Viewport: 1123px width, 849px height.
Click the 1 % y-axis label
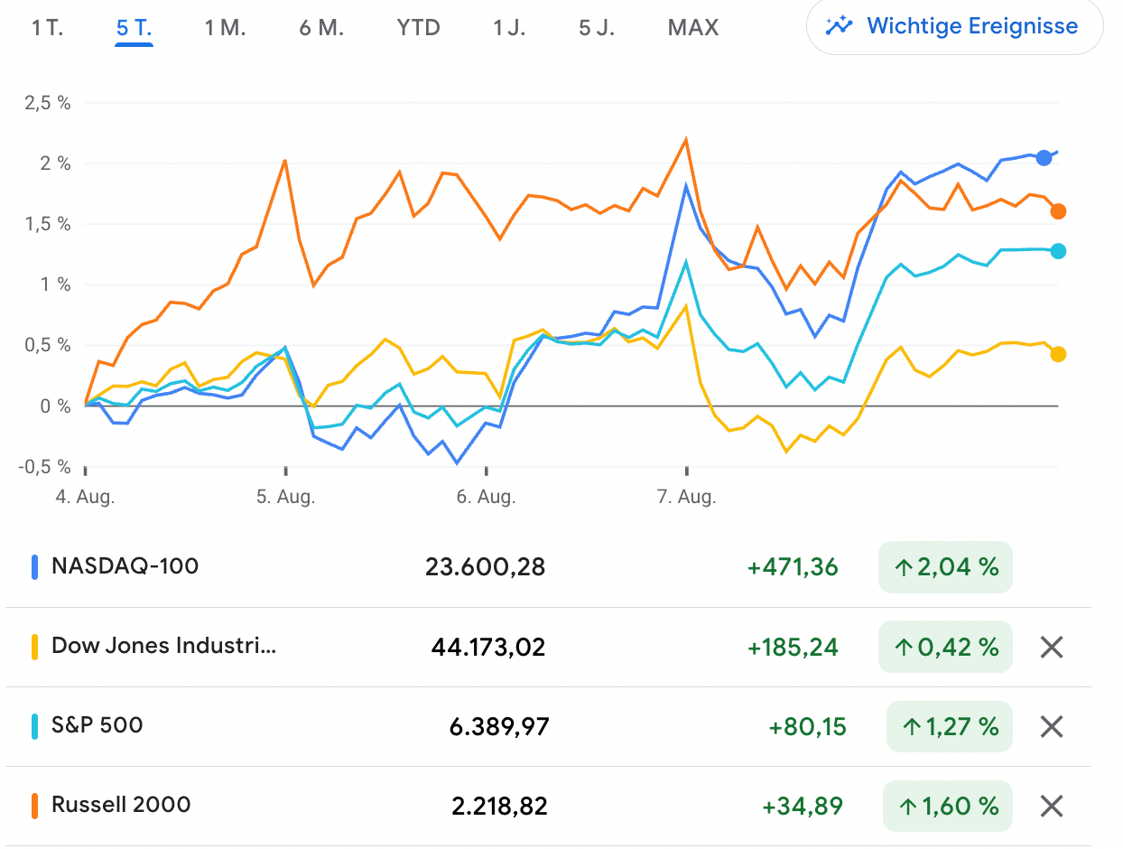[56, 285]
